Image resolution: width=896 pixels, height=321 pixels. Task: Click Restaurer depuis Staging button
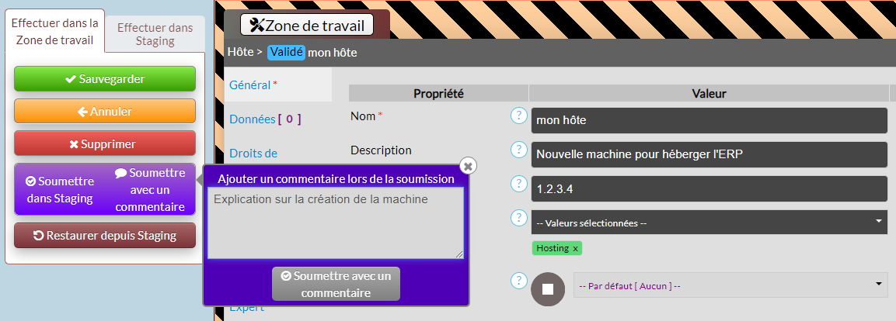tap(105, 235)
